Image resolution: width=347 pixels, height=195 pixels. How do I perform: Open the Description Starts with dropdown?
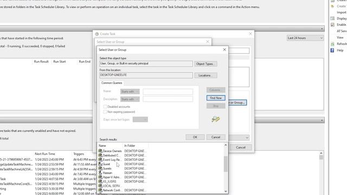(x=130, y=99)
